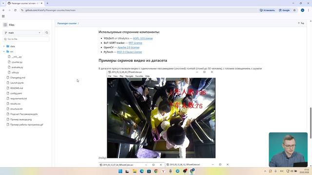Open Windows Start menu

120,171
